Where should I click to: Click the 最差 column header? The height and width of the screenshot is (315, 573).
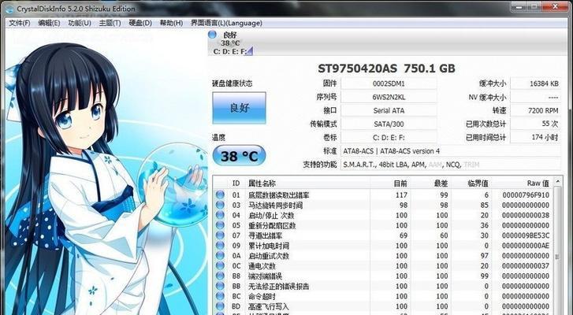431,183
